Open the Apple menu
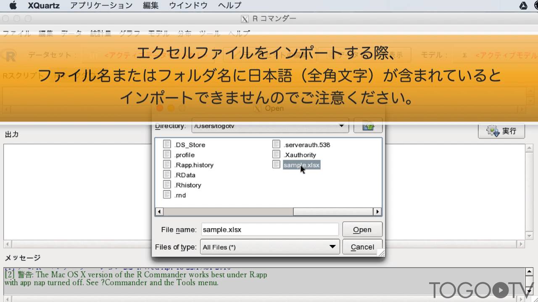 coord(13,5)
